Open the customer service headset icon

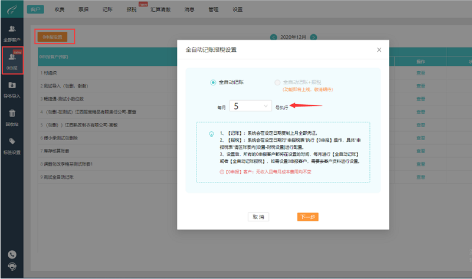click(12, 267)
